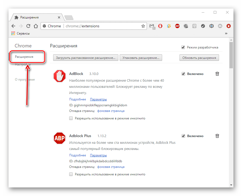Image resolution: width=242 pixels, height=196 pixels.
Task: Click the red up-arrow extension icon
Action: click(229, 26)
